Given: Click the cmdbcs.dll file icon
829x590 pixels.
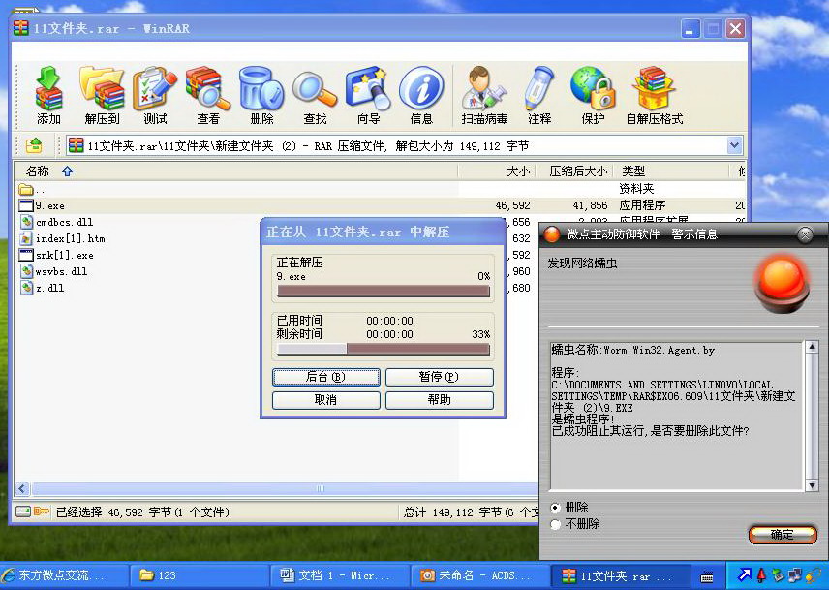Looking at the screenshot, I should coord(26,222).
